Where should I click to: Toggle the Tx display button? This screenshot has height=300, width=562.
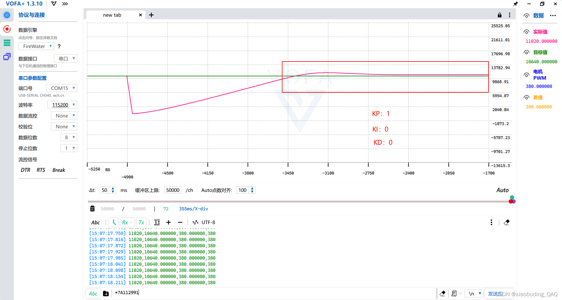(x=141, y=222)
